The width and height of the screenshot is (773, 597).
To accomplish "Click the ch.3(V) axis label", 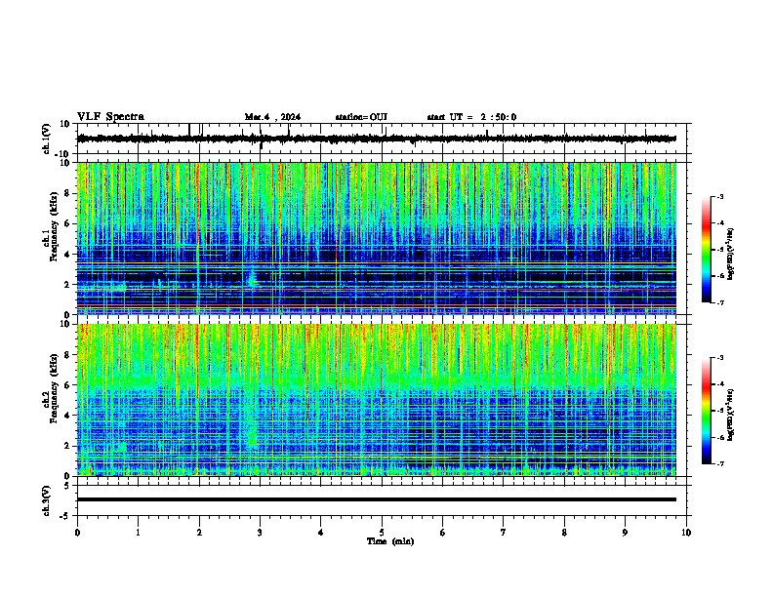I will [47, 500].
